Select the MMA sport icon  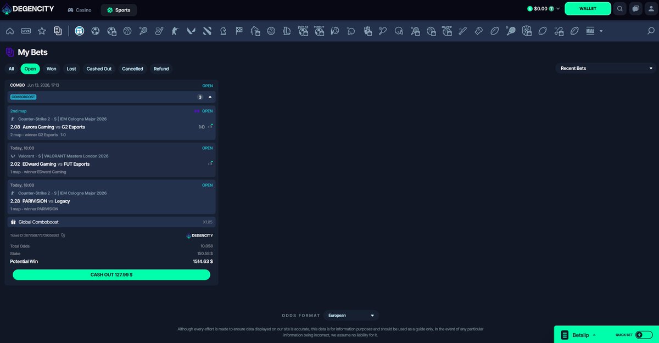tap(590, 31)
